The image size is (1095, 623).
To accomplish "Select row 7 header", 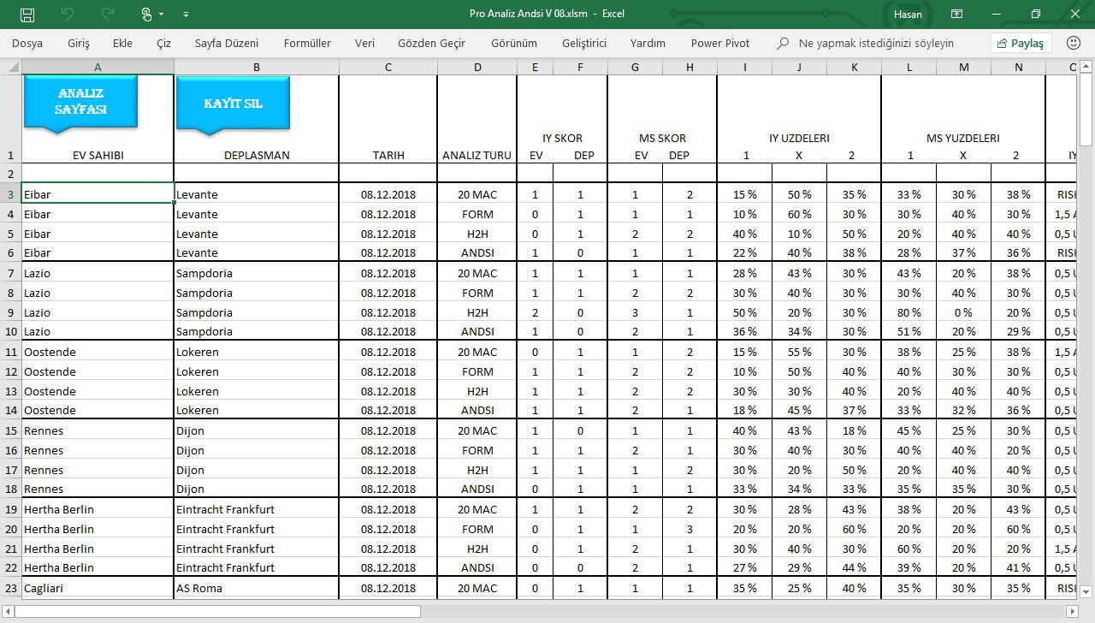I will coord(10,273).
